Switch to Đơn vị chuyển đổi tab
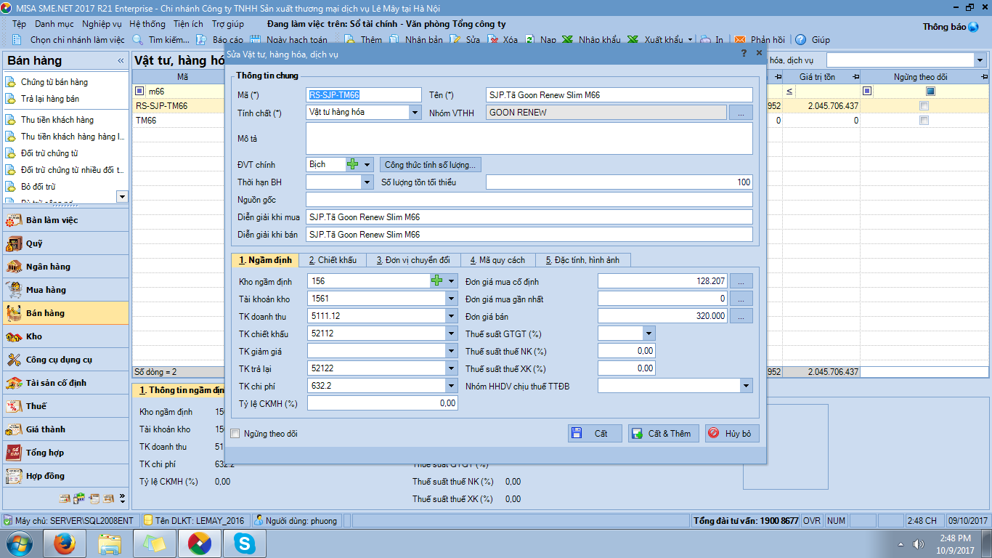 point(412,260)
